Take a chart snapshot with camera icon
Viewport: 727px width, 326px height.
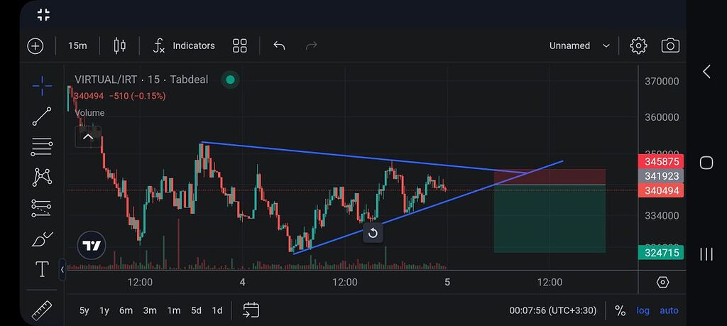pyautogui.click(x=669, y=45)
